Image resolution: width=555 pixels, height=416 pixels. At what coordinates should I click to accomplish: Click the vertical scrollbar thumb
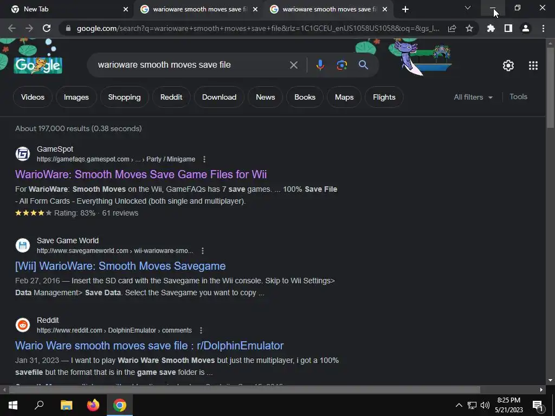550,87
